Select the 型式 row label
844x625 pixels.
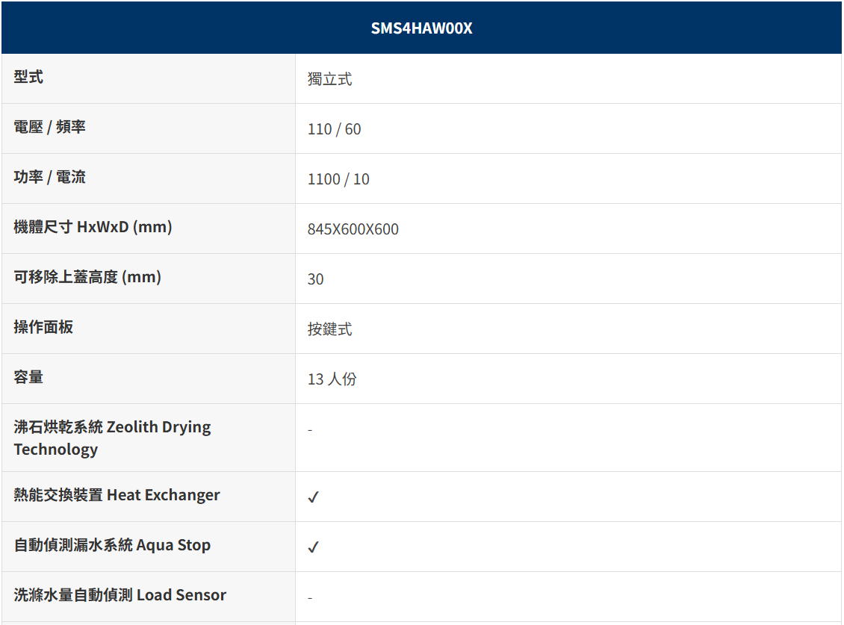tap(28, 77)
